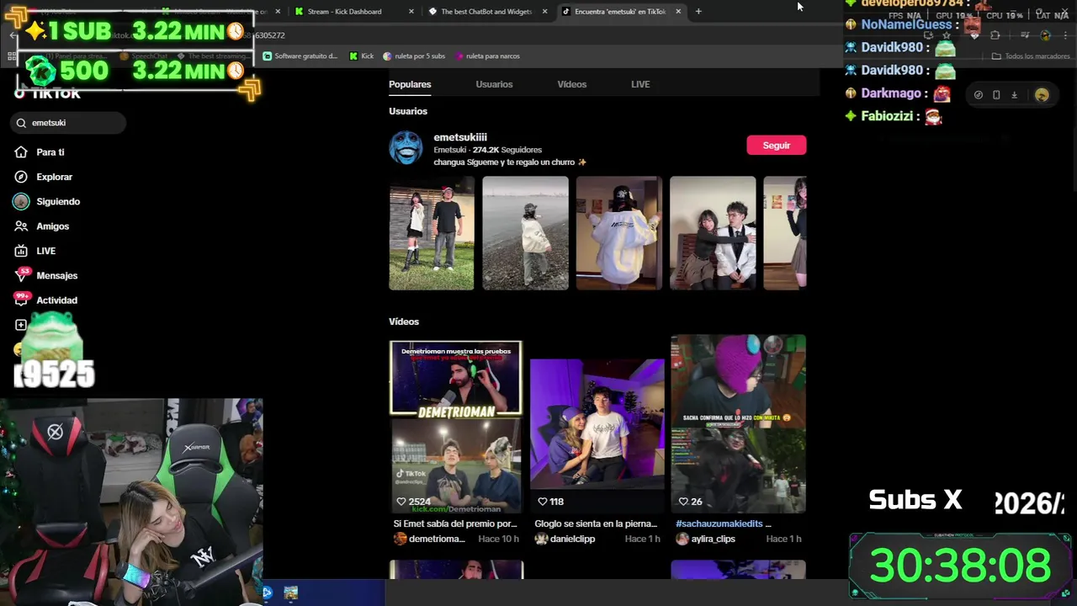Click the search field containing emetsuki
1077x606 pixels.
coord(68,123)
